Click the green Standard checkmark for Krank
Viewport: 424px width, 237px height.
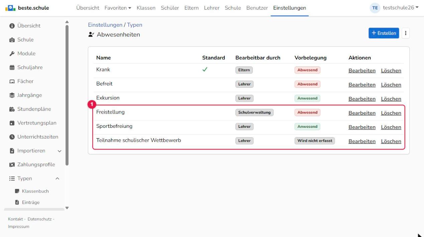[205, 70]
